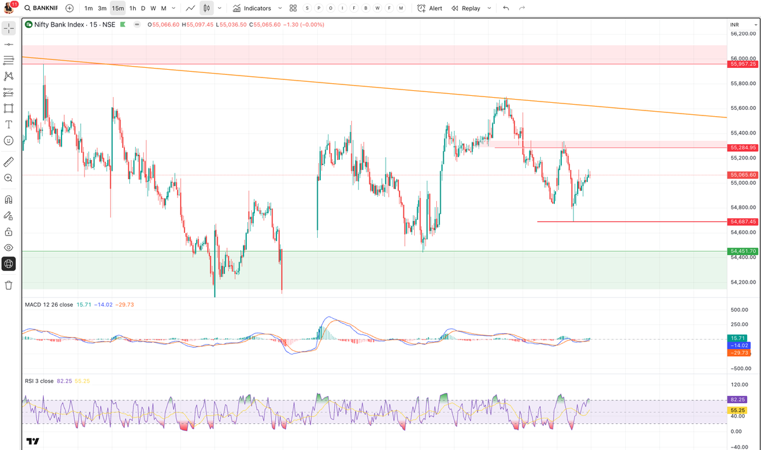Select the 15m timeframe
Screen dimensions: 761x450
click(117, 8)
